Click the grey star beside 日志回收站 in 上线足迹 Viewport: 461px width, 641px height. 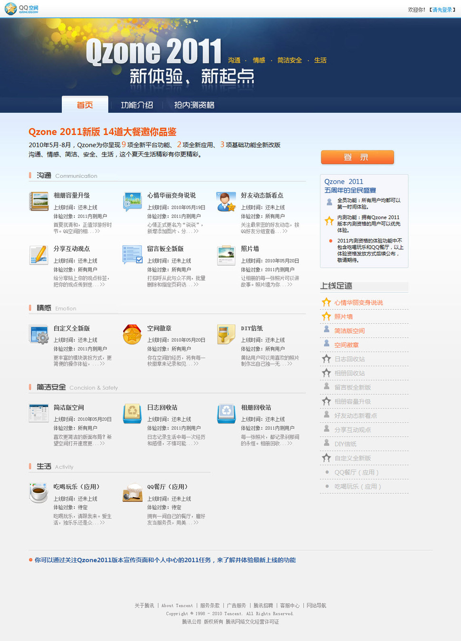[327, 359]
